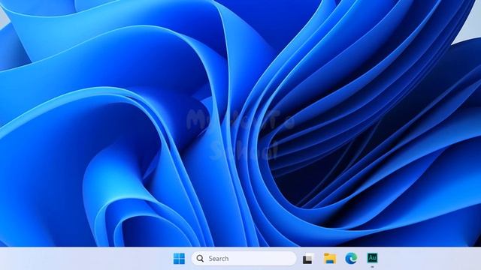Launch File Explorer from the taskbar
The height and width of the screenshot is (270, 481).
[x=330, y=258]
